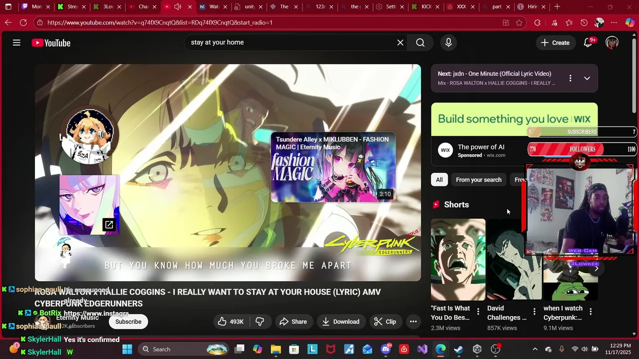The image size is (639, 359).
Task: Open options for 'Fast Is What You Do' short
Action: pos(478,312)
